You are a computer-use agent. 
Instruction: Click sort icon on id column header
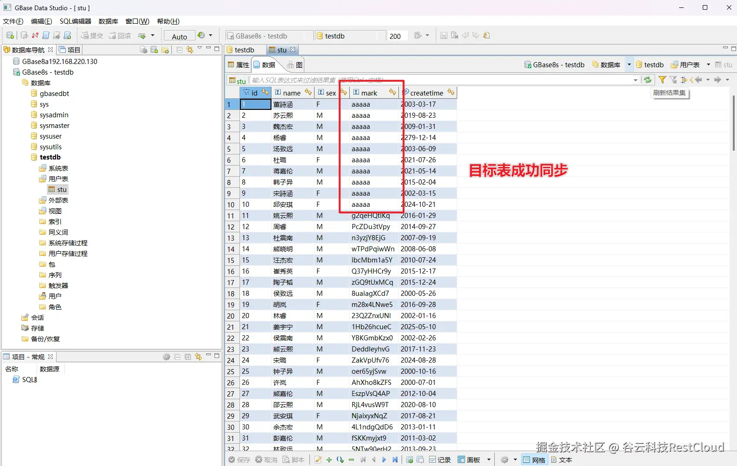(265, 92)
